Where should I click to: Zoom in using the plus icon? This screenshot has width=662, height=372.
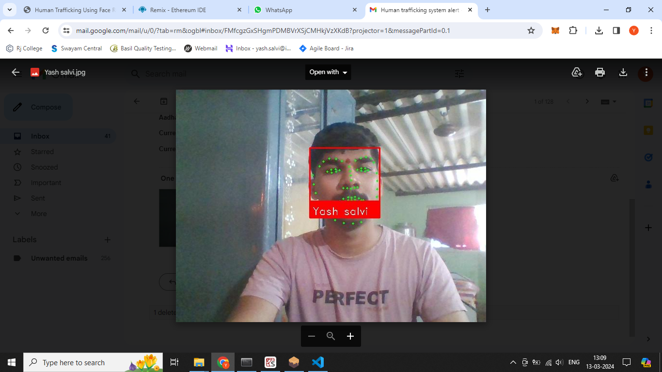tap(350, 336)
